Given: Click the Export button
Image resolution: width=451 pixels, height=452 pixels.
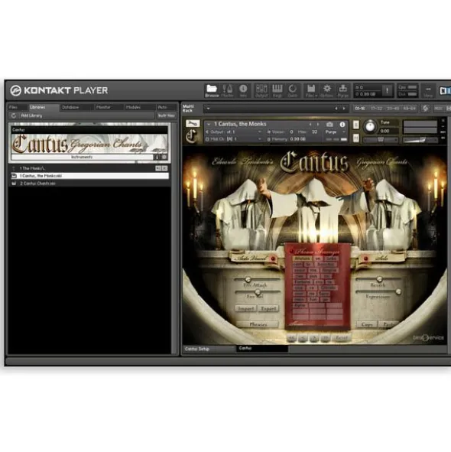Looking at the screenshot, I should 268,309.
